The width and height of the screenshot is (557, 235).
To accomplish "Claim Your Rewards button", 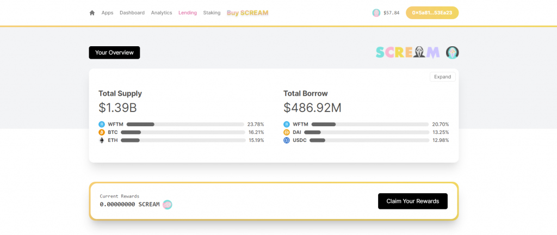I will [413, 201].
